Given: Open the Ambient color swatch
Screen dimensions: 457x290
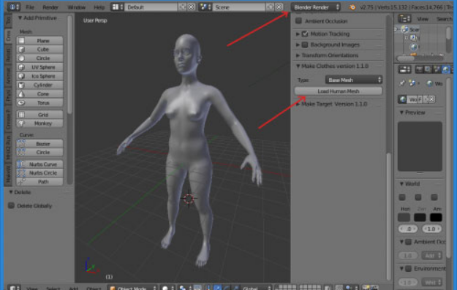Looking at the screenshot, I should point(436,217).
